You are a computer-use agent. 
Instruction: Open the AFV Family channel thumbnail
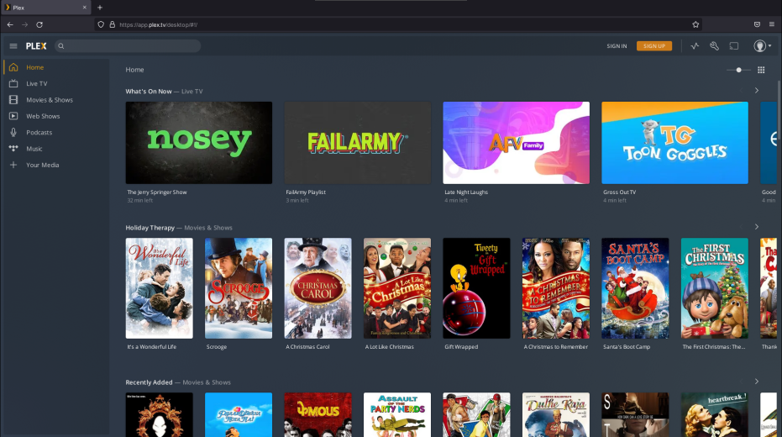click(517, 143)
